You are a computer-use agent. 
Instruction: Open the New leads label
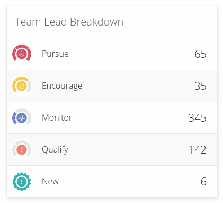tap(50, 181)
